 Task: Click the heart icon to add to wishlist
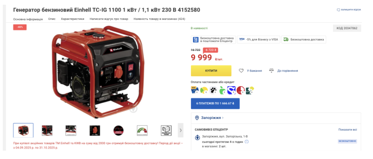pyautogui.click(x=241, y=71)
